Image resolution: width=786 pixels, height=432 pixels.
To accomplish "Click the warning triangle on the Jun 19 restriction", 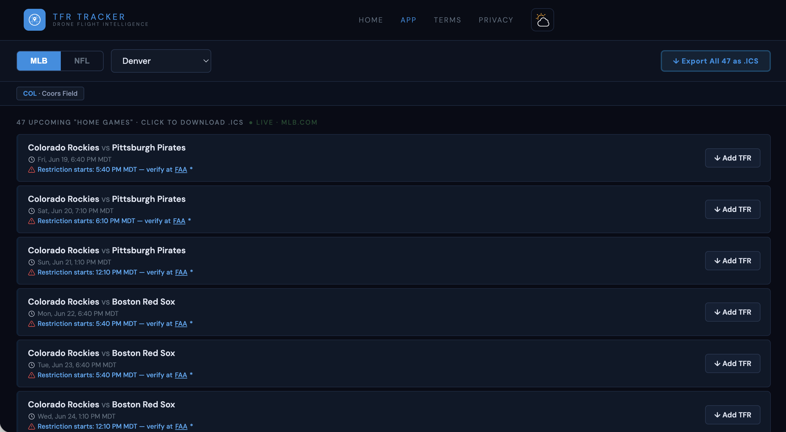I will (x=31, y=170).
